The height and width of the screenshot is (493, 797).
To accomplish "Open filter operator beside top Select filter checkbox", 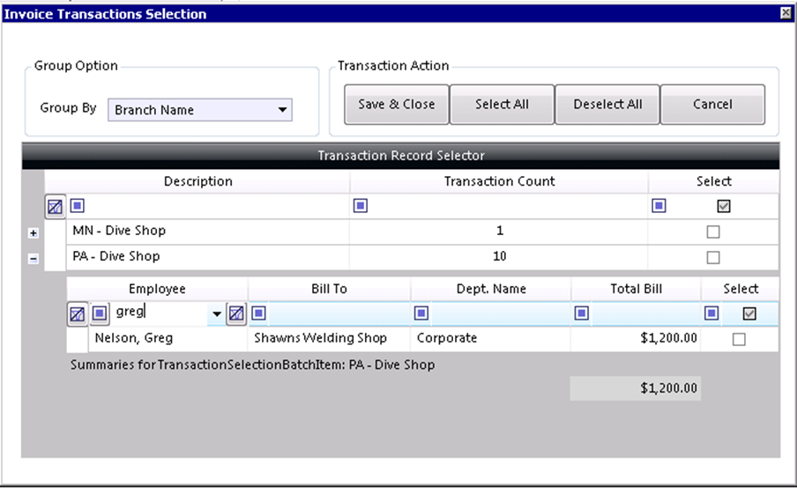I will click(659, 206).
